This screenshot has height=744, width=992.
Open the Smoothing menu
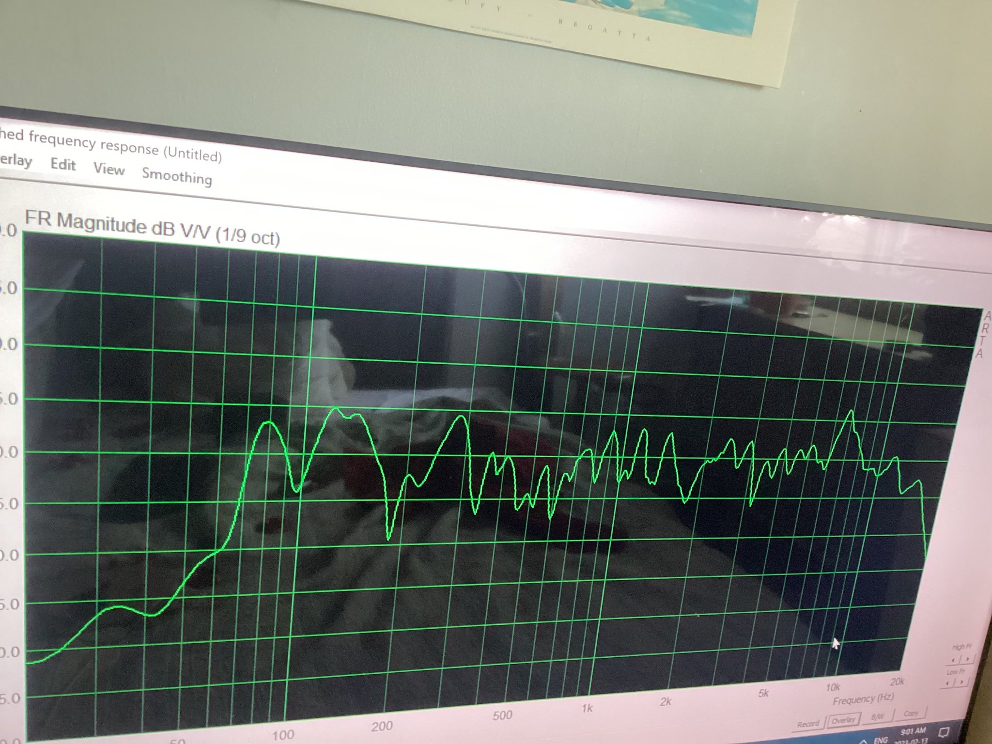coord(177,176)
